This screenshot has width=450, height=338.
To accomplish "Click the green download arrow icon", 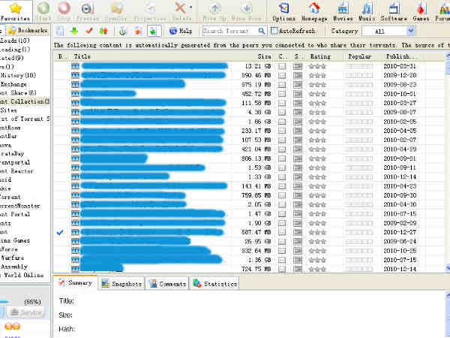I will click(x=73, y=32).
